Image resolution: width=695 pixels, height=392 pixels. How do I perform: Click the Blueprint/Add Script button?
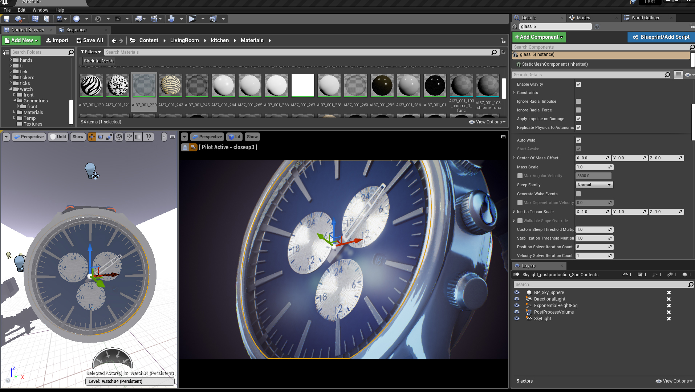661,37
